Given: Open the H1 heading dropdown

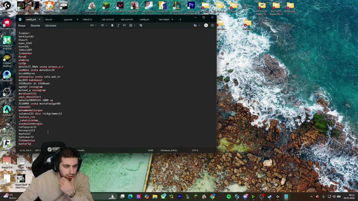Looking at the screenshot, I should coord(93,25).
